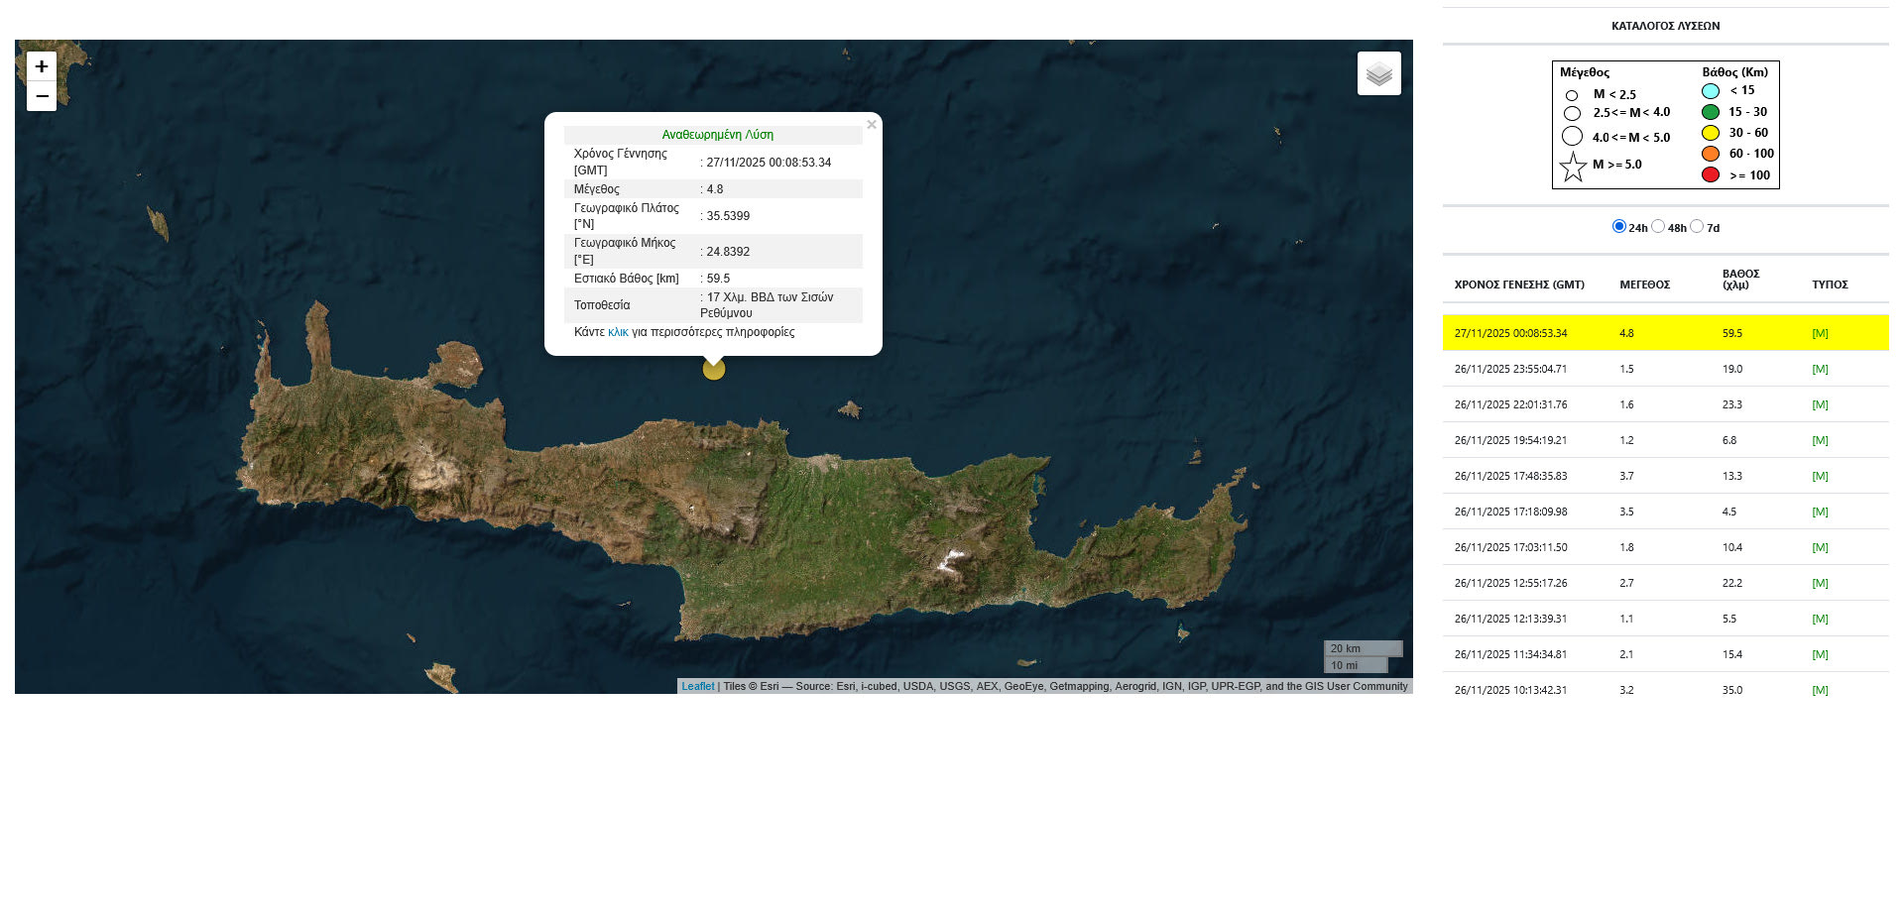This screenshot has width=1904, height=911.
Task: Open the 'κλικ' more information link
Action: (x=618, y=332)
